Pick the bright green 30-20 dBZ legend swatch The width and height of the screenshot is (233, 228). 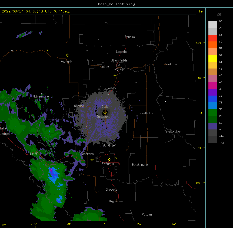[x=212, y=113]
